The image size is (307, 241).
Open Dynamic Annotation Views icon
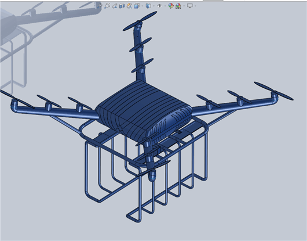point(129,6)
